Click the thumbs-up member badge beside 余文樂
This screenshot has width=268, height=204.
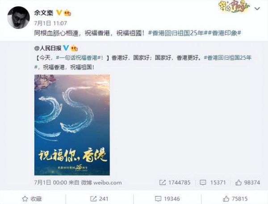[67, 13]
